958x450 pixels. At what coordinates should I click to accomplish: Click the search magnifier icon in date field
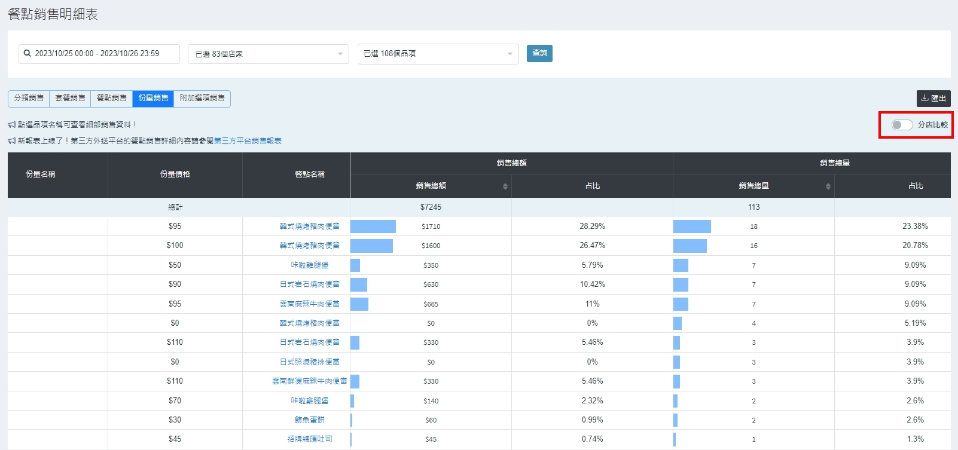click(x=27, y=54)
